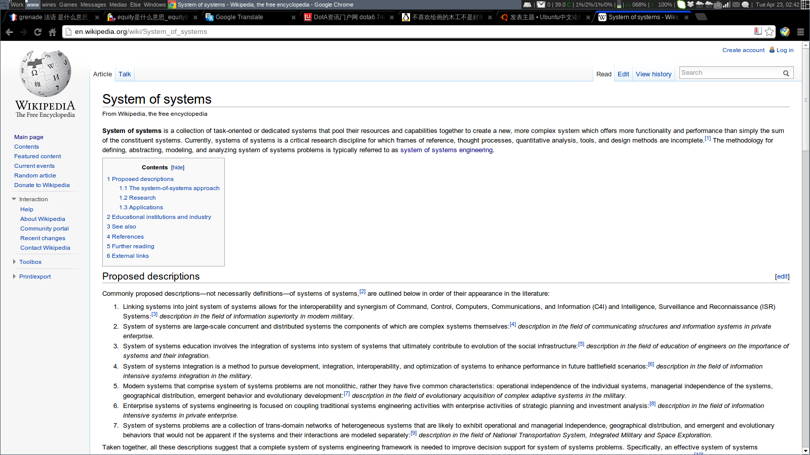Select the Article tab
The image size is (810, 455).
point(102,74)
